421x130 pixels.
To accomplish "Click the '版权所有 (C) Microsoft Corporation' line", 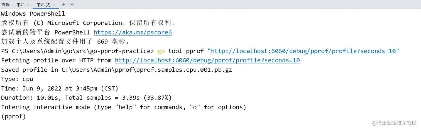I will point(89,23).
